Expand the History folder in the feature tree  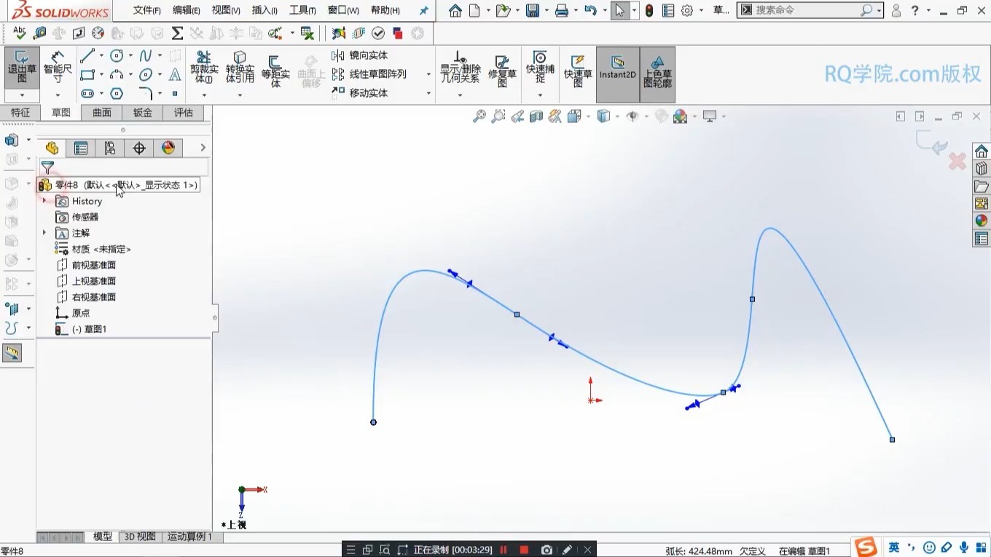44,201
